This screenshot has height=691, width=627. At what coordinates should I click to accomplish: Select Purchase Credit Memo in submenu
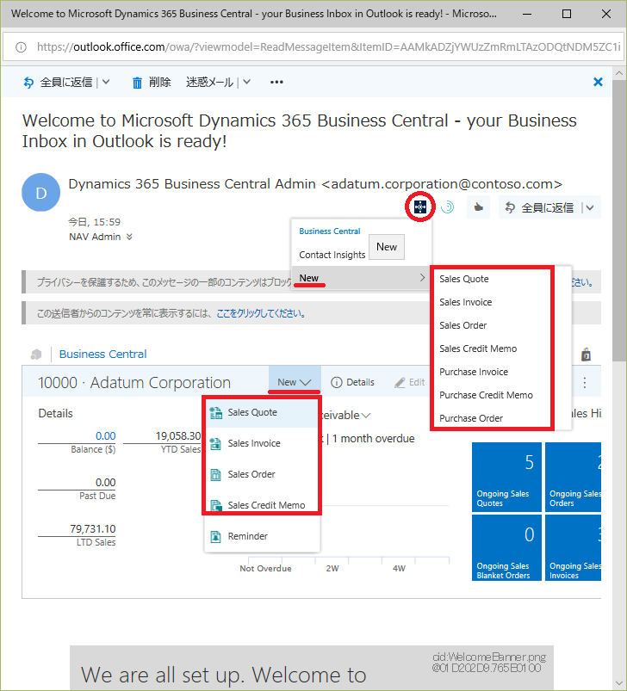486,395
